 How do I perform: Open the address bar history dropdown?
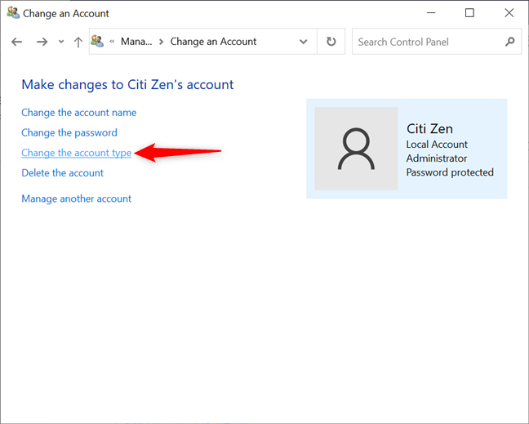click(304, 42)
